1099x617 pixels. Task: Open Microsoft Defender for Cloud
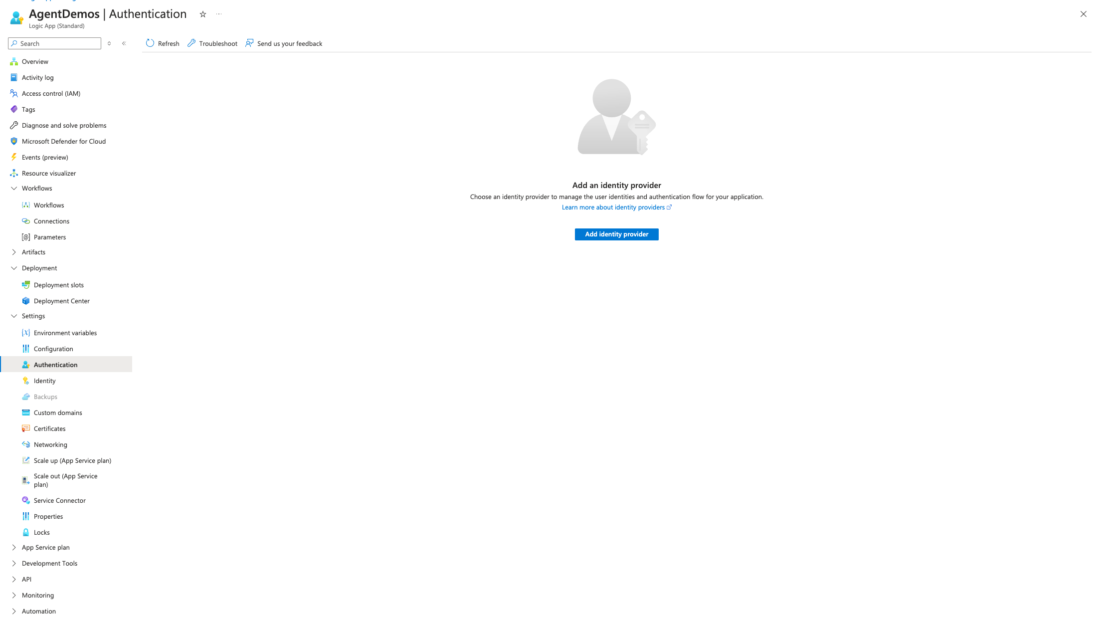64,141
